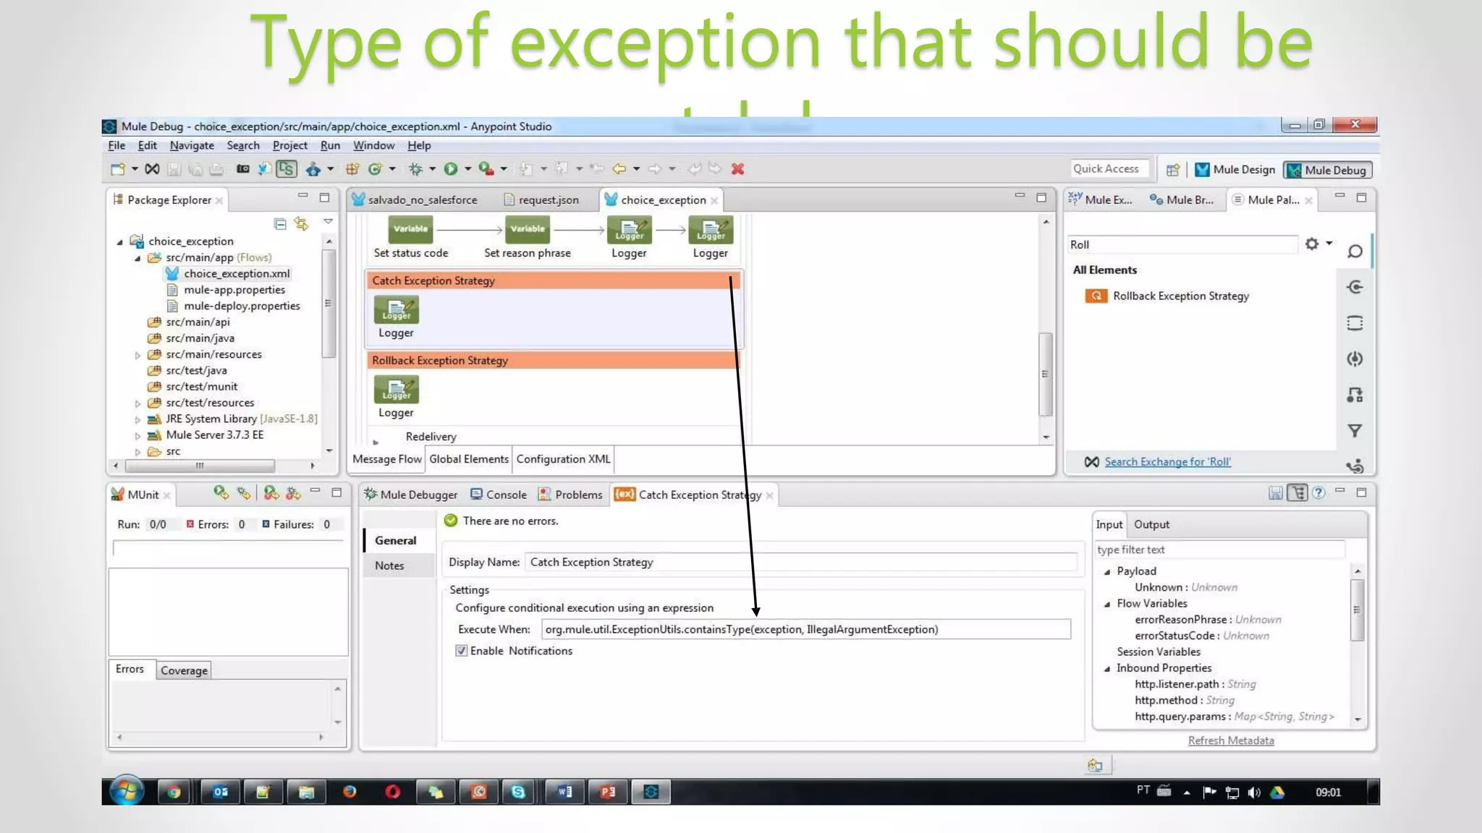The image size is (1482, 833).
Task: Click the New project toolbar icon
Action: pyautogui.click(x=117, y=169)
